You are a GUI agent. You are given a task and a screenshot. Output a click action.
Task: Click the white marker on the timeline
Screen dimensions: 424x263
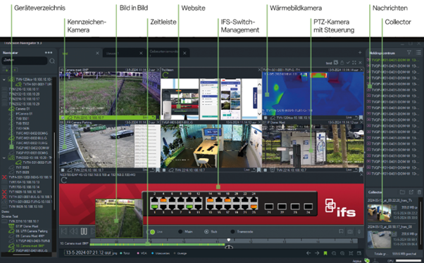(x=229, y=240)
